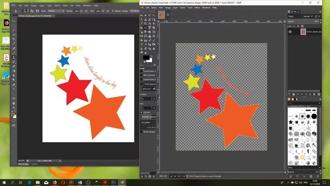Select Photoshop's Hand tool
The width and height of the screenshot is (330, 186).
tap(14, 103)
